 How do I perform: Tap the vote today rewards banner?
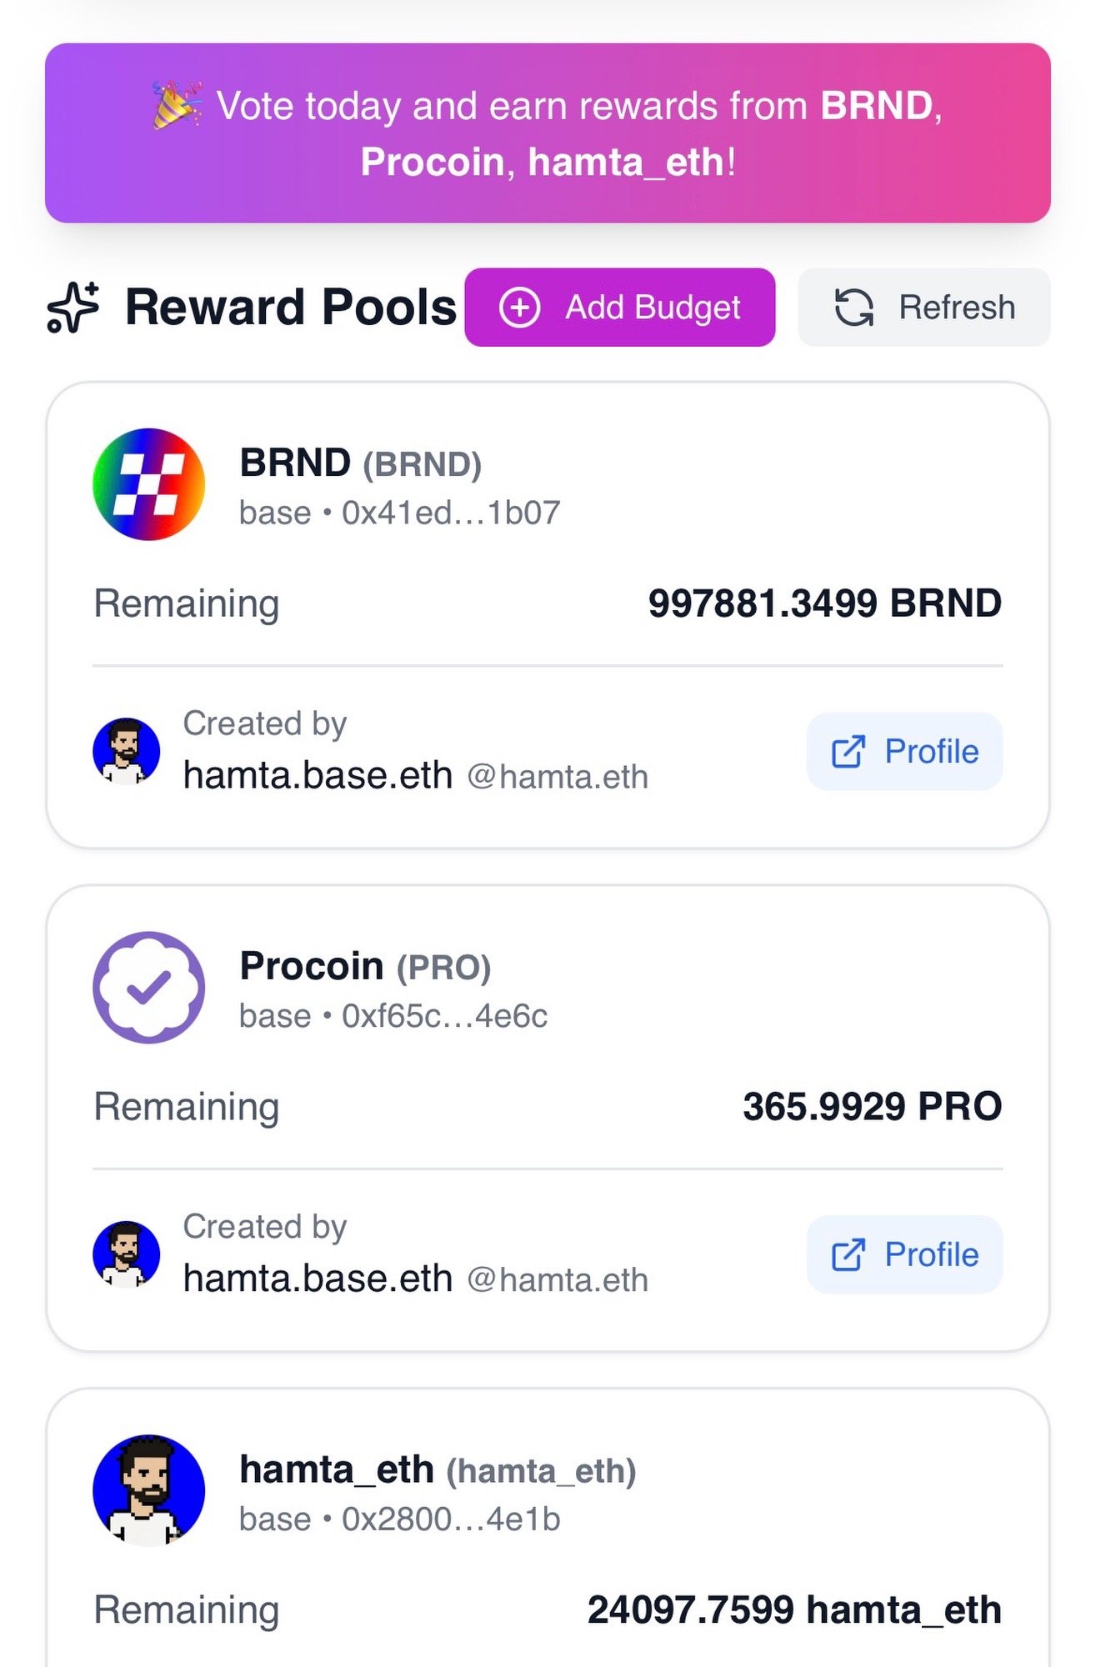click(x=548, y=133)
